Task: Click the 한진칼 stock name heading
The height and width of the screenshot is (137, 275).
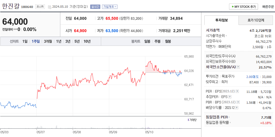Action: point(11,6)
